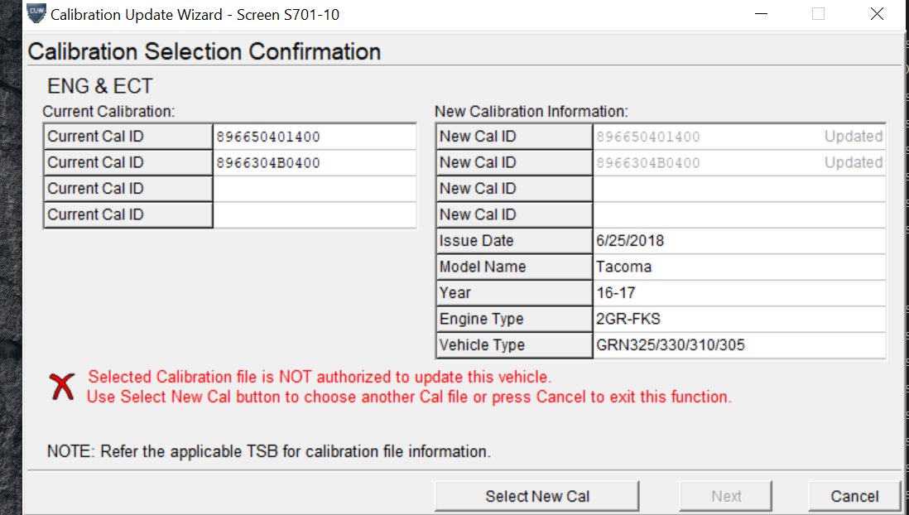The image size is (909, 515).
Task: Click the Current Calibration: table caption
Action: tap(108, 111)
